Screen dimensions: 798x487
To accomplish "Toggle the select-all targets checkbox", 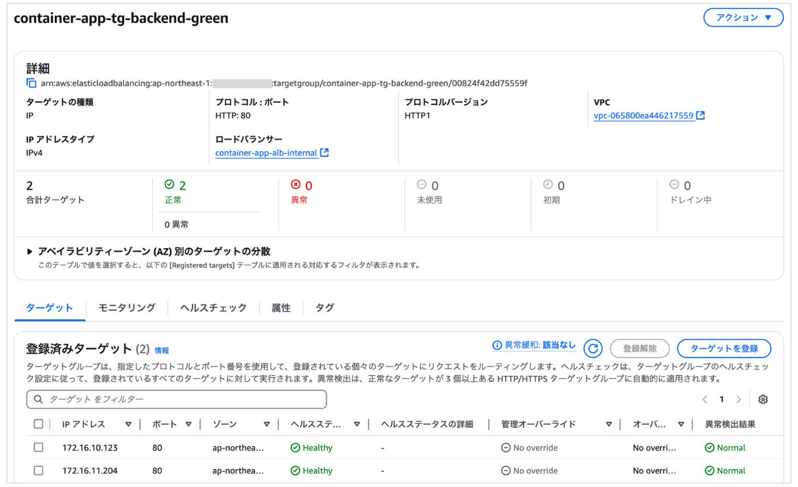I will click(x=38, y=424).
